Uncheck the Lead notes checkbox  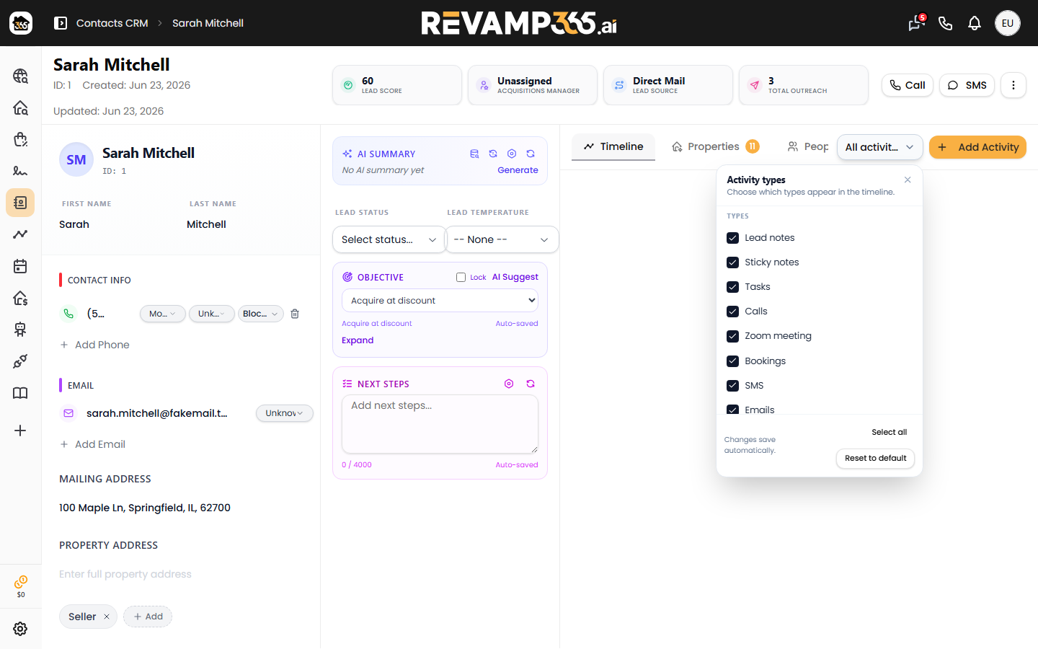coord(733,238)
